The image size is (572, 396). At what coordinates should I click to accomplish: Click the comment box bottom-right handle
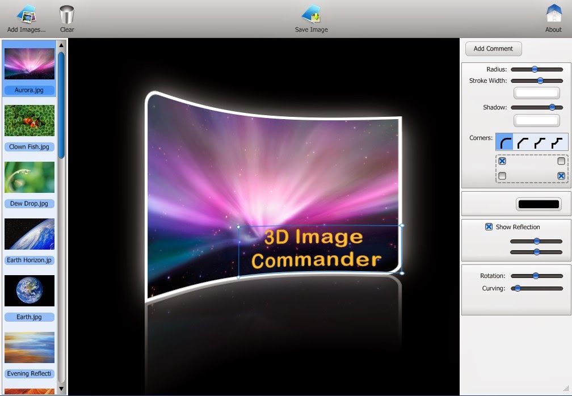402,273
